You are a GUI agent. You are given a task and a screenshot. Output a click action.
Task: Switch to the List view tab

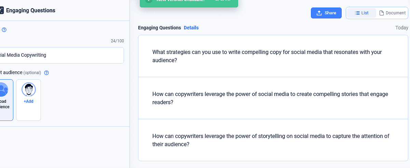pyautogui.click(x=361, y=13)
